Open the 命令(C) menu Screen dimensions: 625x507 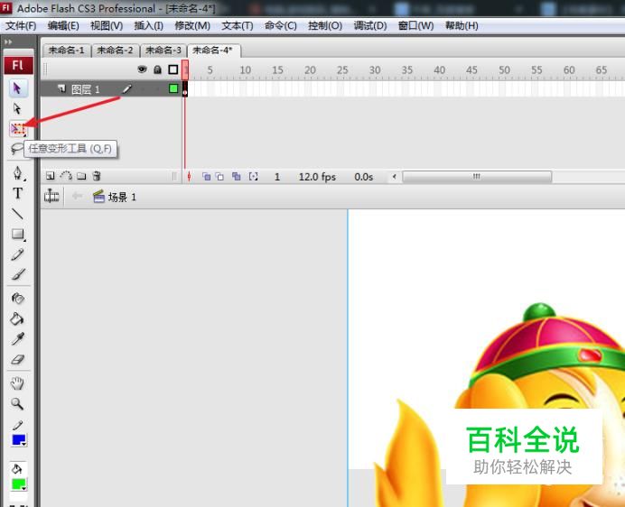click(x=281, y=26)
